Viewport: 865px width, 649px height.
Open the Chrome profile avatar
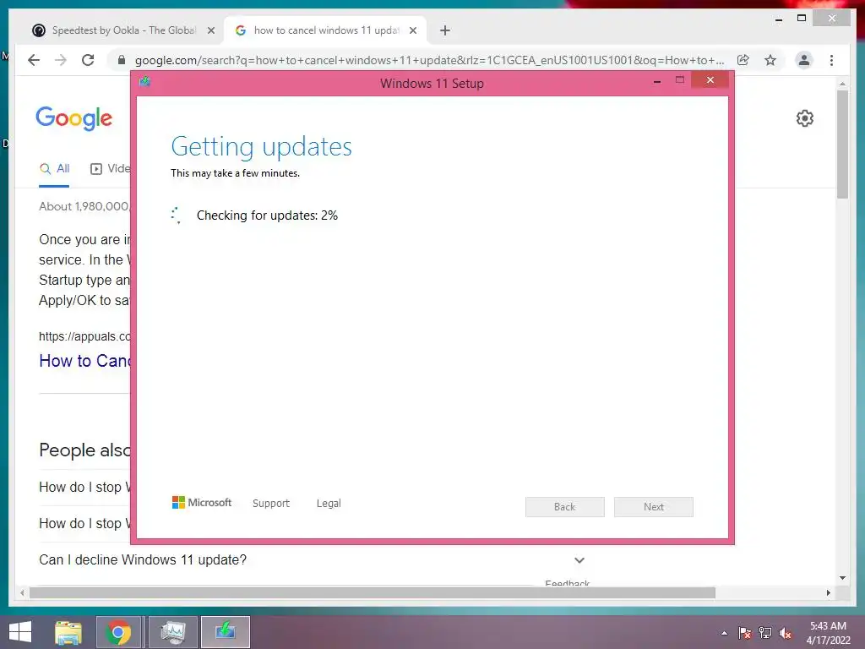tap(804, 60)
